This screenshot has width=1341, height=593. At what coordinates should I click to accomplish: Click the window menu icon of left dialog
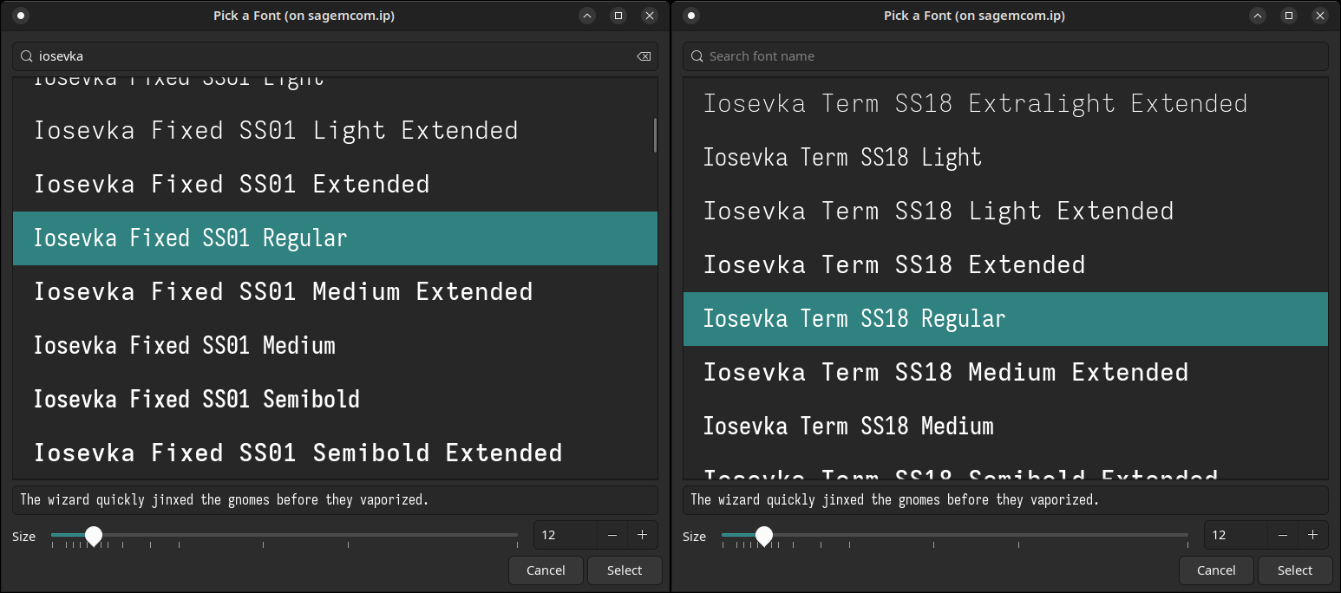[x=22, y=16]
